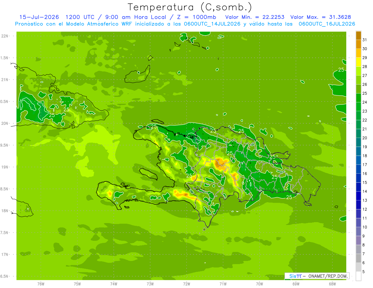Screen dimensions: 373x288
Task: Pick gray swatch between legend 6 and 7
Action: coord(358,258)
